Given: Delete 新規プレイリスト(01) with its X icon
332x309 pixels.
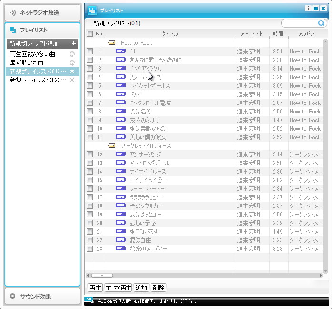Looking at the screenshot, I should 72,72.
